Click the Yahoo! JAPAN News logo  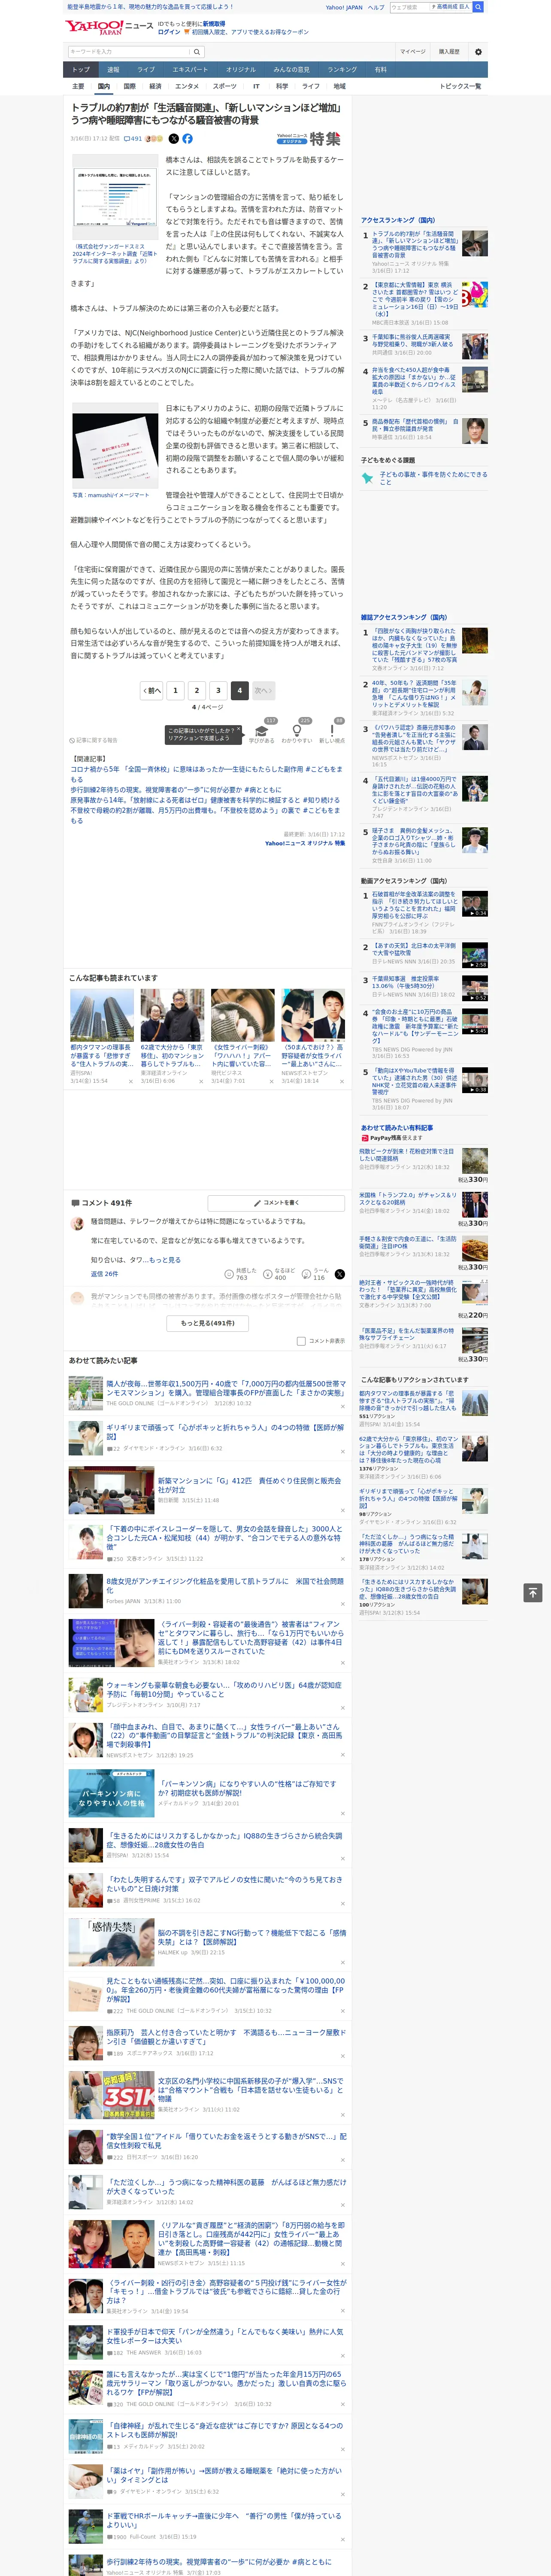[110, 27]
